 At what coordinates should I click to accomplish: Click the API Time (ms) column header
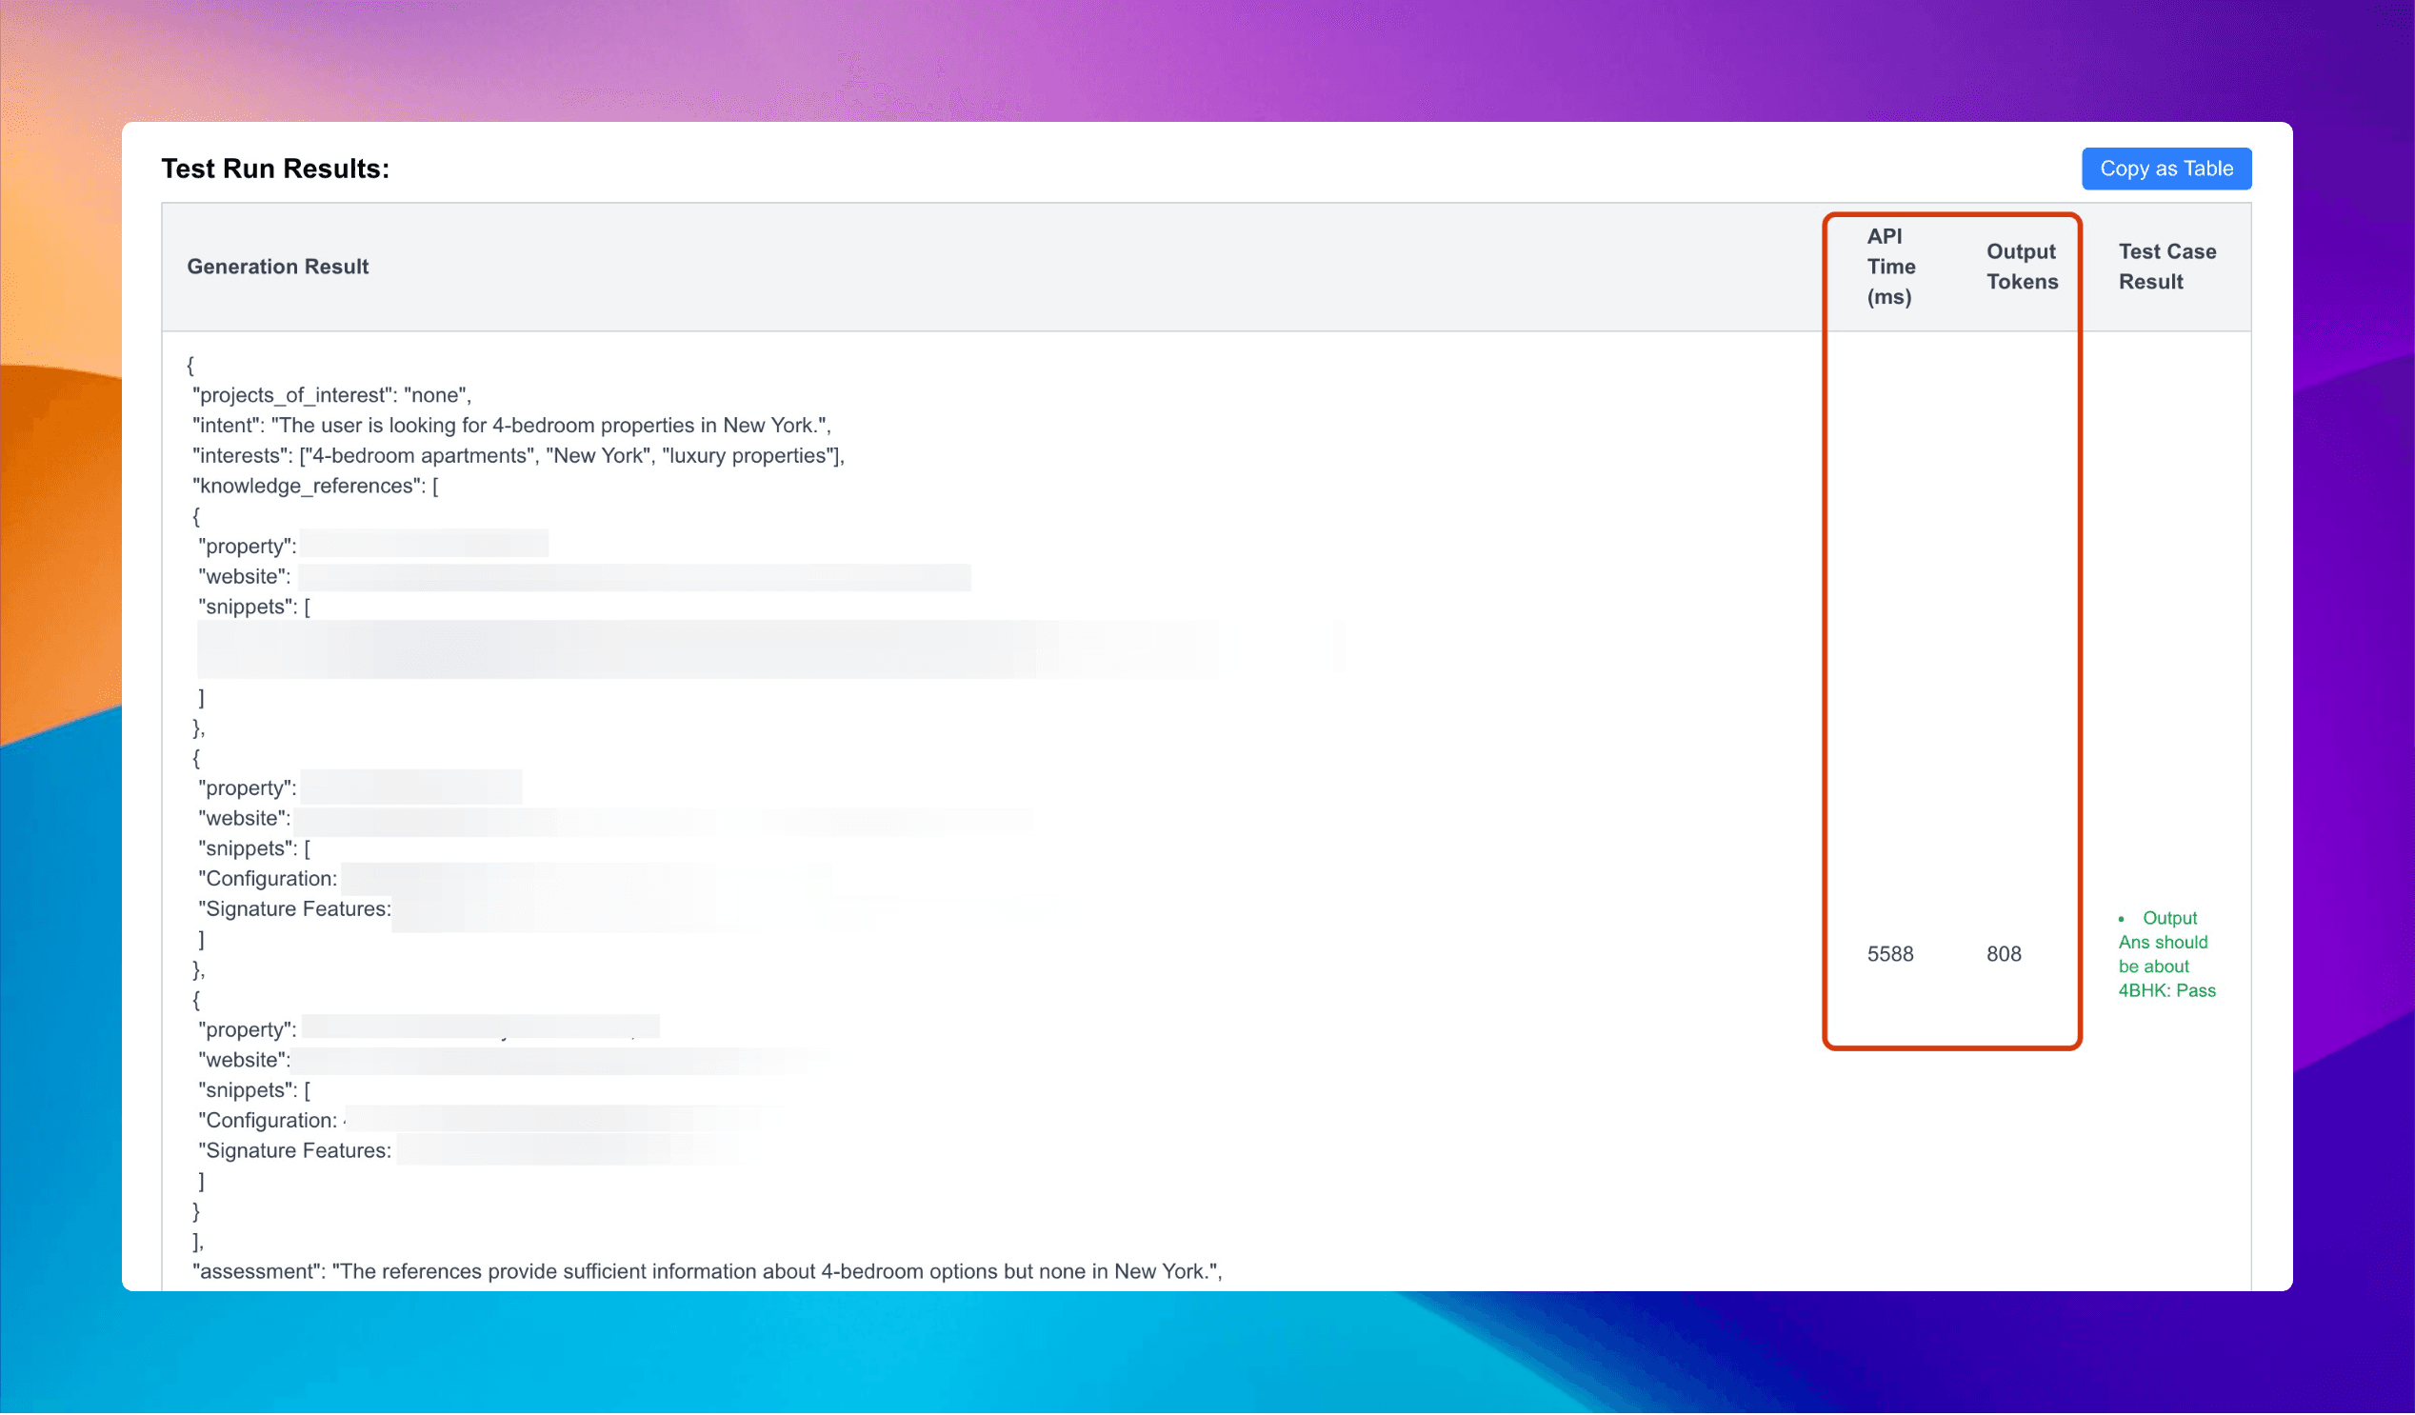pyautogui.click(x=1890, y=268)
